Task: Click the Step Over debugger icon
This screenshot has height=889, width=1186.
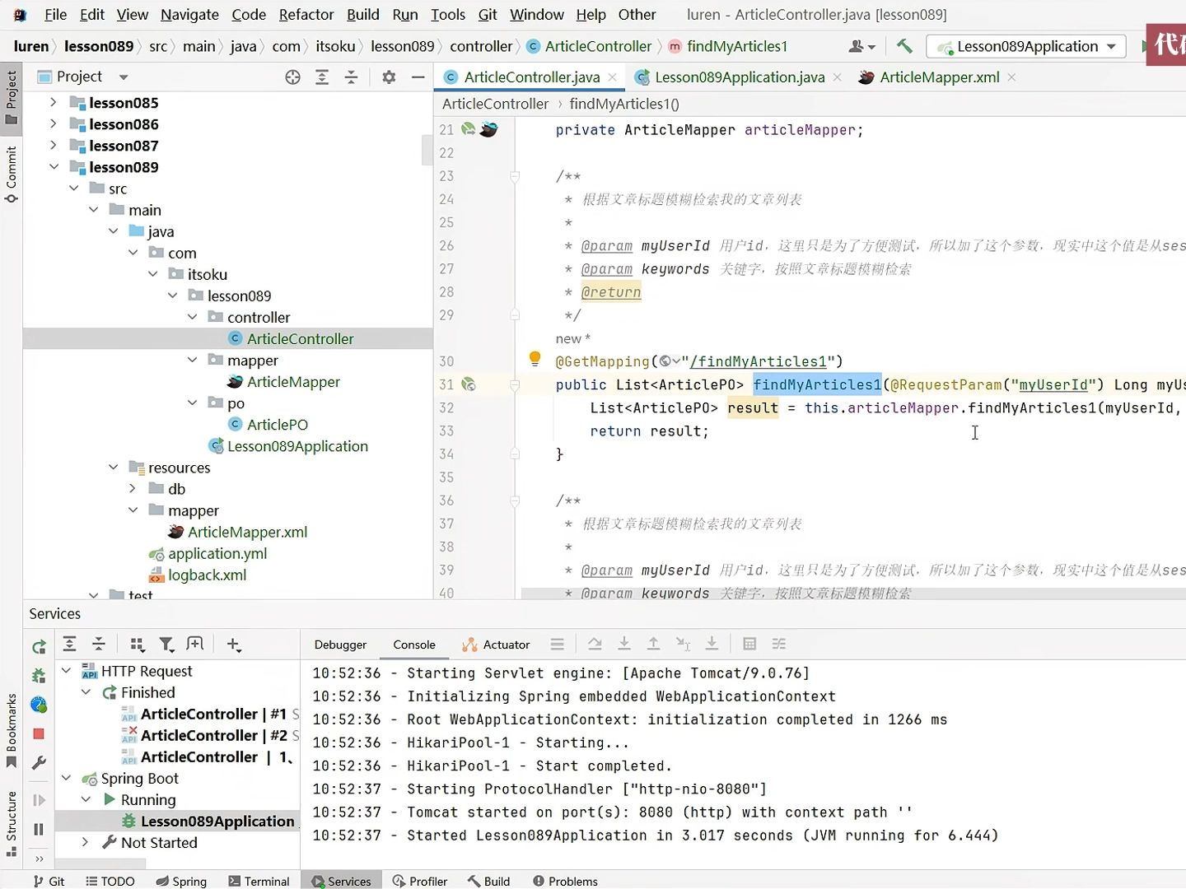Action: pyautogui.click(x=595, y=645)
